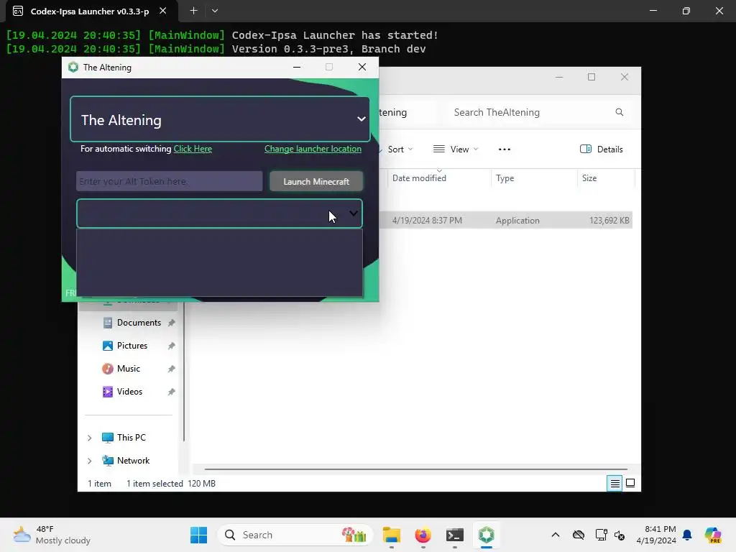Open Music in the navigation pane
This screenshot has width=736, height=552.
click(128, 369)
